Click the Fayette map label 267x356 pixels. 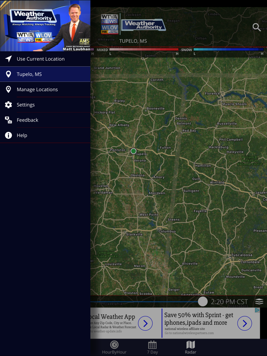tap(200, 211)
